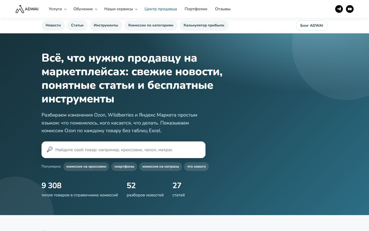The width and height of the screenshot is (369, 231).
Task: Open Центр продавца in top navigation
Action: [161, 9]
